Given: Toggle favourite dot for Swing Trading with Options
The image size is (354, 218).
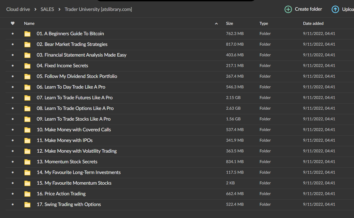Looking at the screenshot, I should 13,204.
